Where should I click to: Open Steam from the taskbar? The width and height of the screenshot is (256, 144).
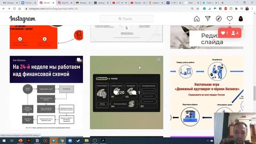click(78, 140)
